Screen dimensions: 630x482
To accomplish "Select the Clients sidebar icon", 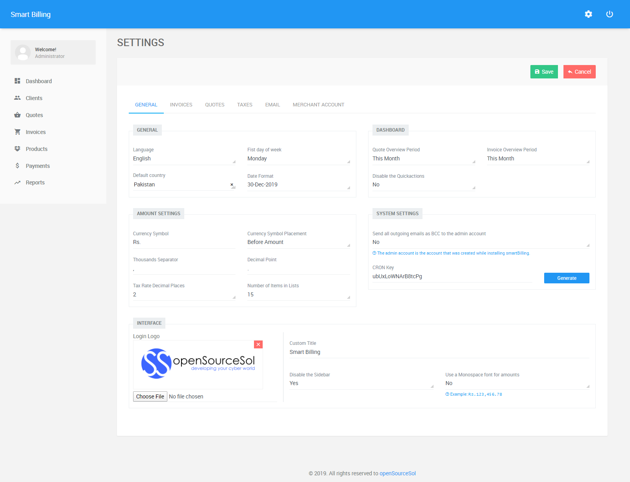I will pos(18,98).
